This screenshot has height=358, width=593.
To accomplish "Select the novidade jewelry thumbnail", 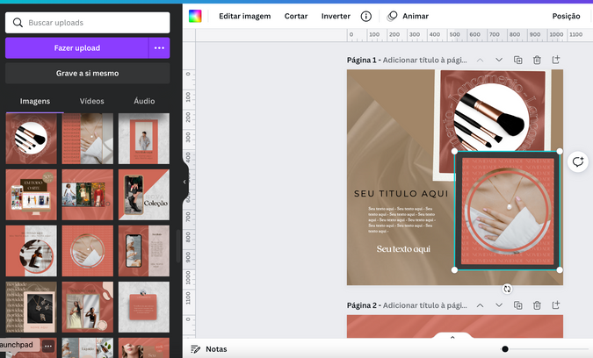I will click(x=32, y=307).
